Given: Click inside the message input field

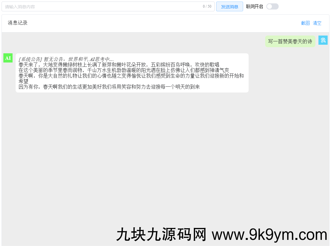Looking at the screenshot, I should coord(92,6).
